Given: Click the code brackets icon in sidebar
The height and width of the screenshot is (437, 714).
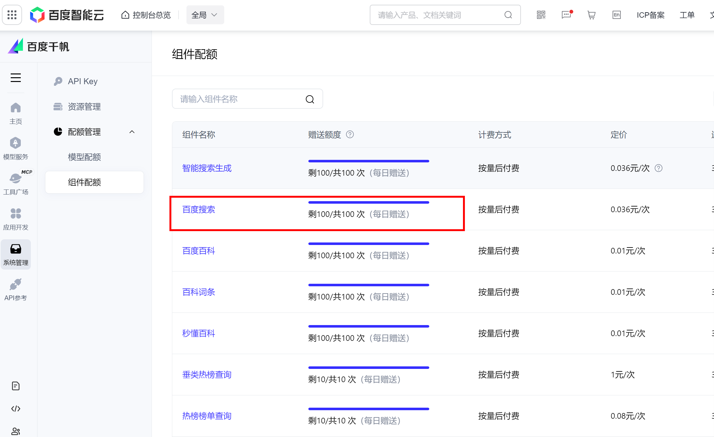Looking at the screenshot, I should [x=16, y=409].
